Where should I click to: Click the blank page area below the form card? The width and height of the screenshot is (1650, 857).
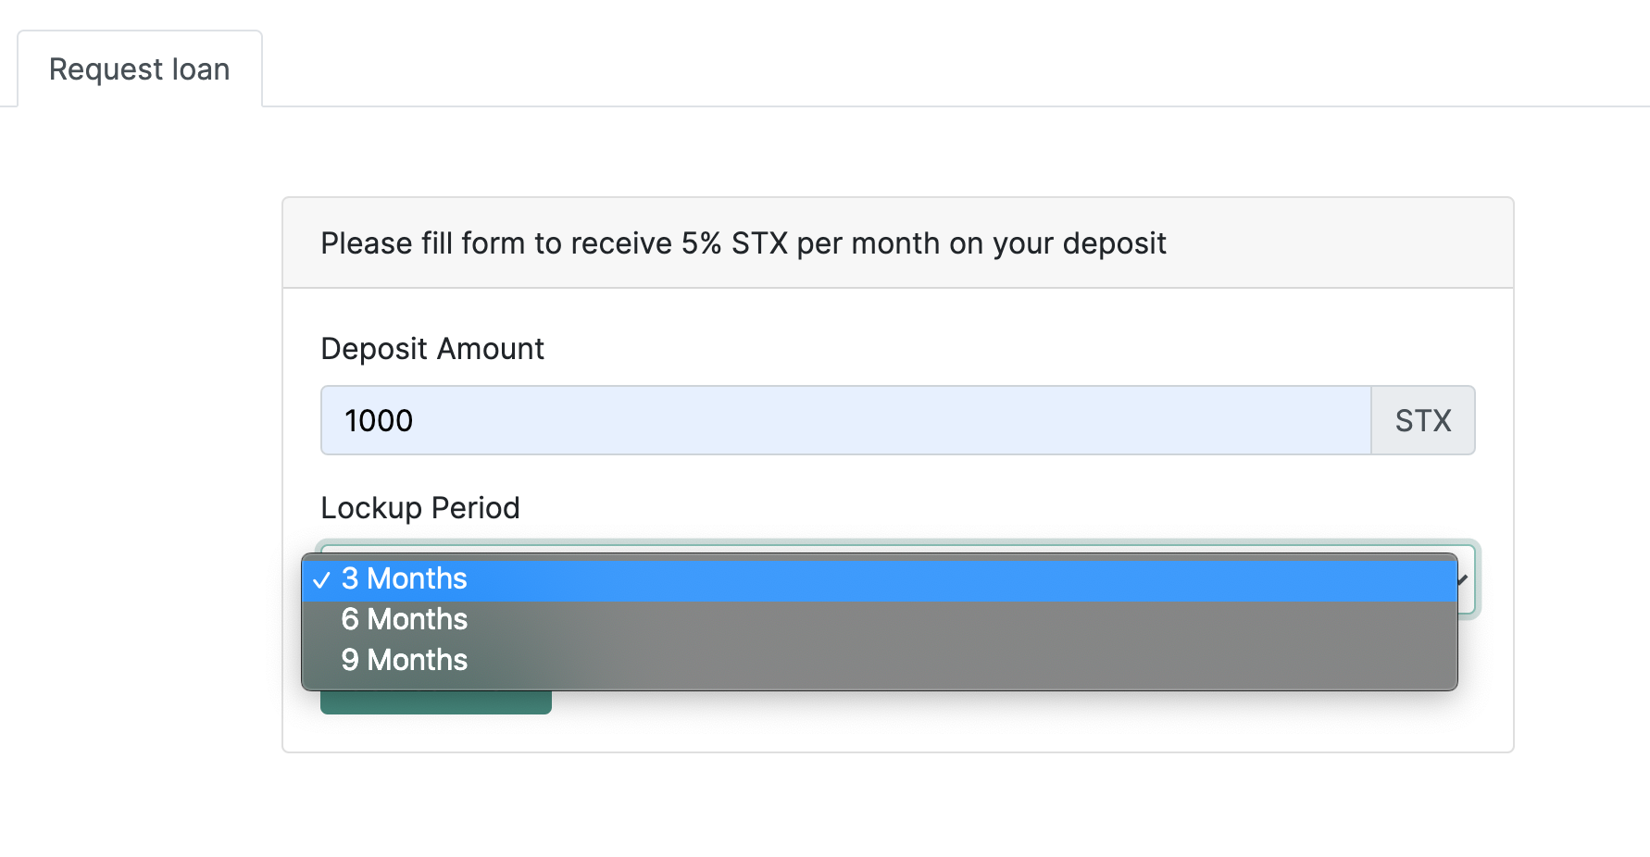[x=833, y=805]
